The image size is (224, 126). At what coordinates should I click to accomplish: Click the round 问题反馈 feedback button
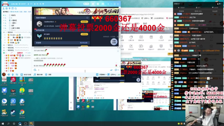click(x=114, y=42)
